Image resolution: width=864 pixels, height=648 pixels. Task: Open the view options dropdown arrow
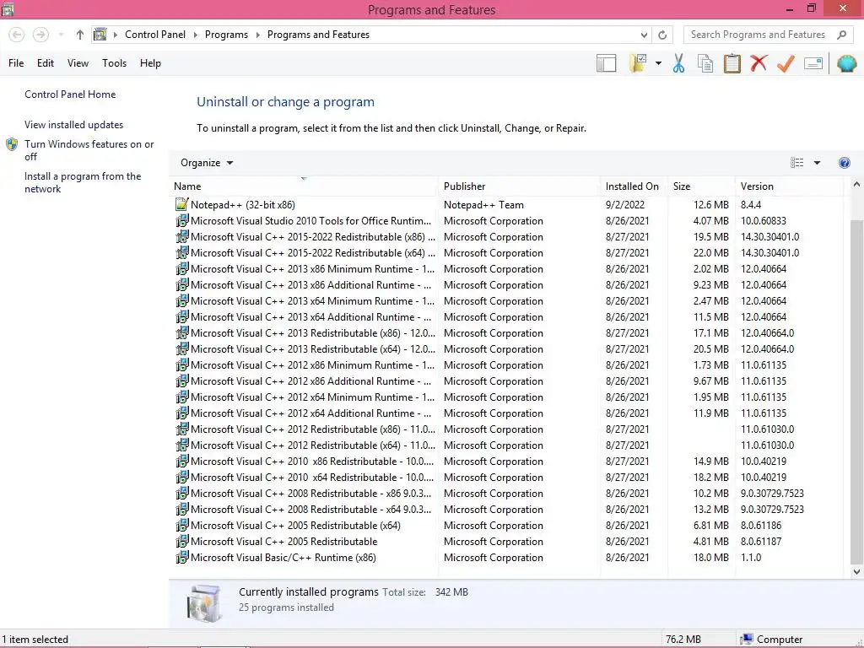point(817,163)
